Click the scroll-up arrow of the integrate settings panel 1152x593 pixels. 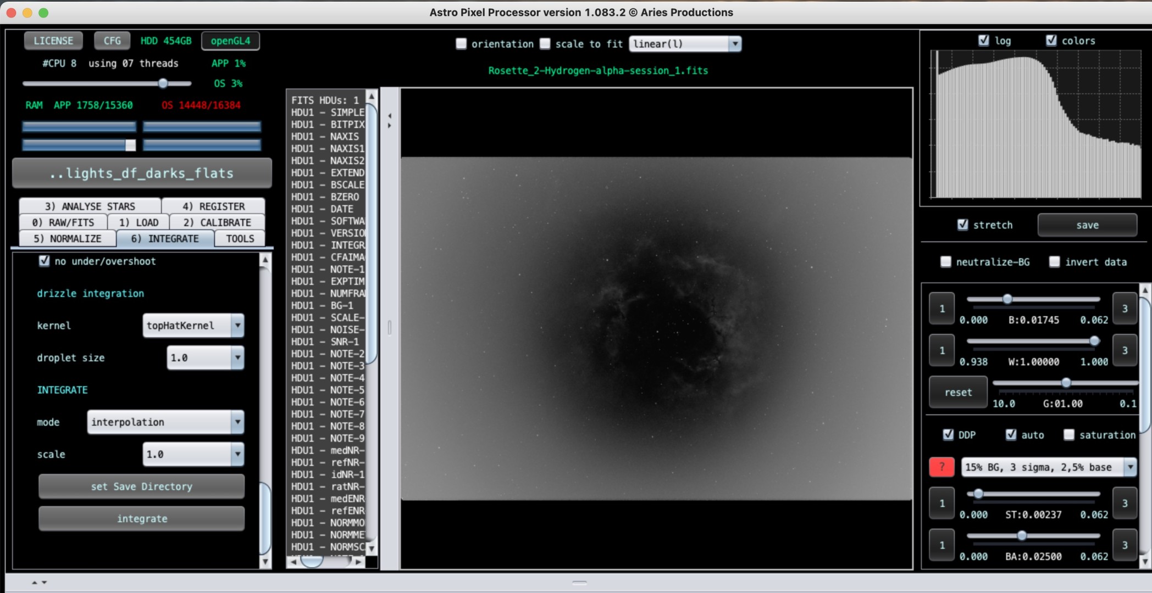265,260
